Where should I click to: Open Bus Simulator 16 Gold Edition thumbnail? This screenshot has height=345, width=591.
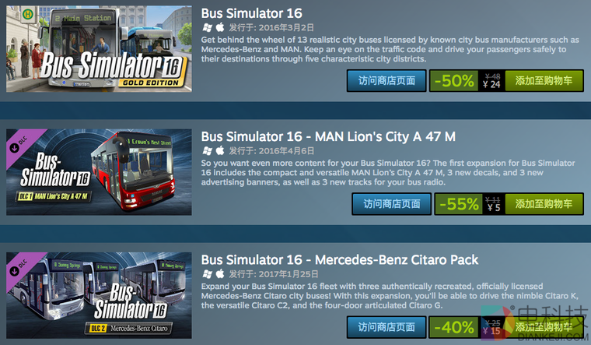(x=99, y=49)
